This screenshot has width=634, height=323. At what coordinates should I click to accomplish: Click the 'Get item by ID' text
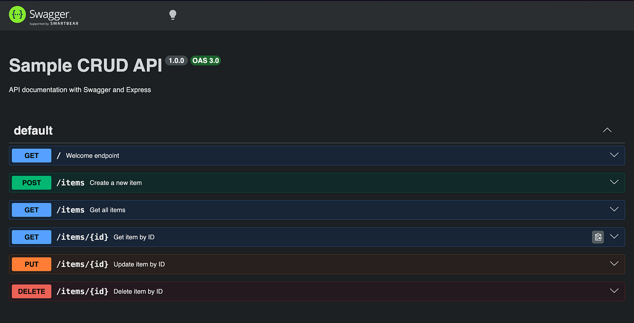pyautogui.click(x=134, y=237)
